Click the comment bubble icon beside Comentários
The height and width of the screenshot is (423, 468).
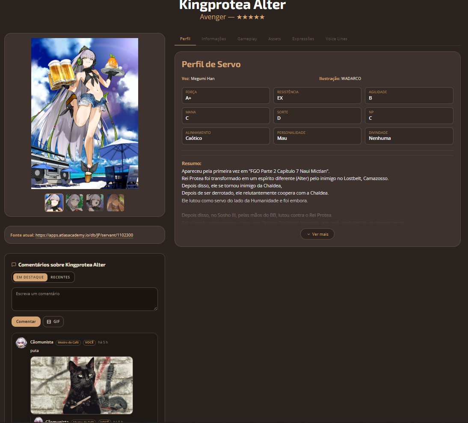pyautogui.click(x=14, y=265)
